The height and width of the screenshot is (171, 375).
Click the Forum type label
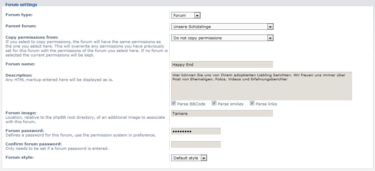(19, 15)
